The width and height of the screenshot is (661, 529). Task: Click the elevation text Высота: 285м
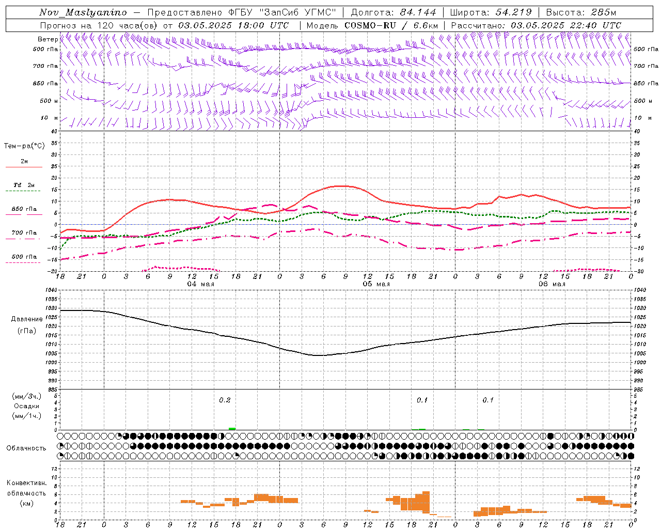tap(581, 12)
